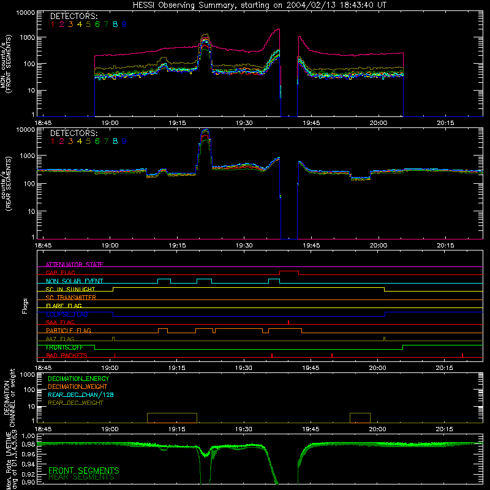
Task: Select "DETECTORS:" label in the front segments plot
Action: click(x=73, y=16)
